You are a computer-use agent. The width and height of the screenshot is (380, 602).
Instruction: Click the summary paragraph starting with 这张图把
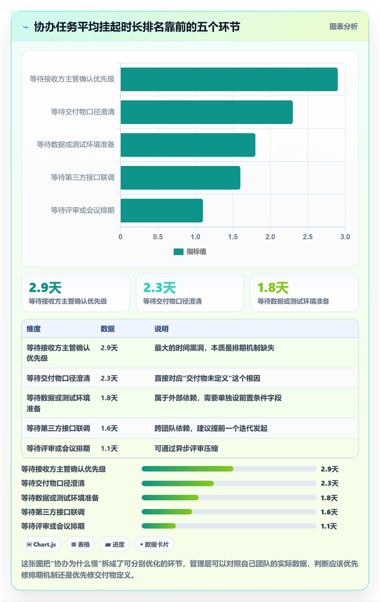(x=190, y=569)
